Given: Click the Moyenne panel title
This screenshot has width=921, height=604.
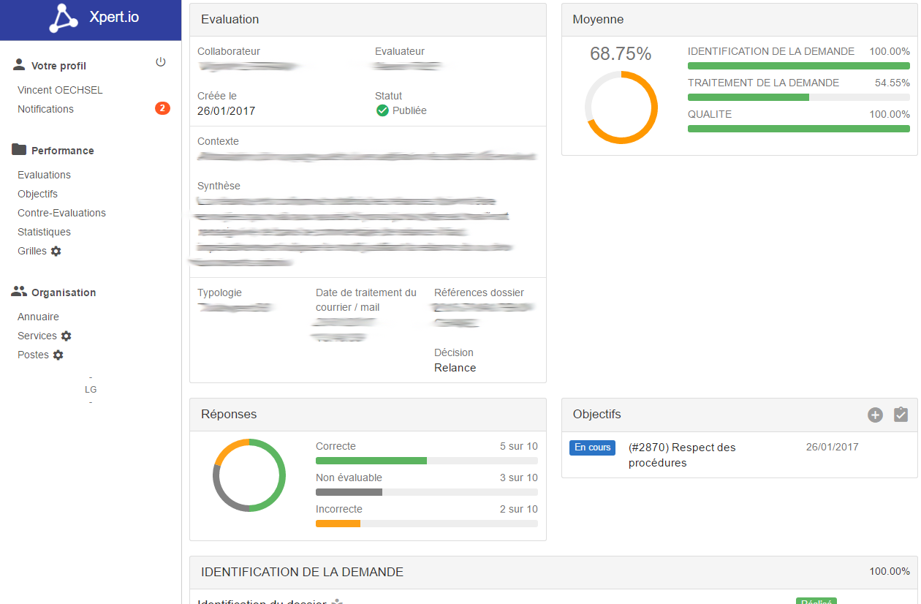Looking at the screenshot, I should coord(599,19).
